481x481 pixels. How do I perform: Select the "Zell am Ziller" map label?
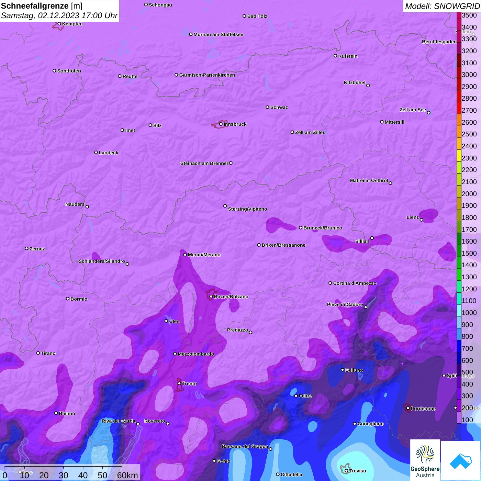pos(310,132)
